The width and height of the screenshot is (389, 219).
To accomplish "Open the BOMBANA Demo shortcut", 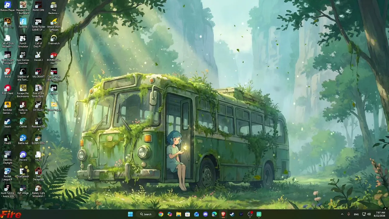I will click(x=54, y=58).
